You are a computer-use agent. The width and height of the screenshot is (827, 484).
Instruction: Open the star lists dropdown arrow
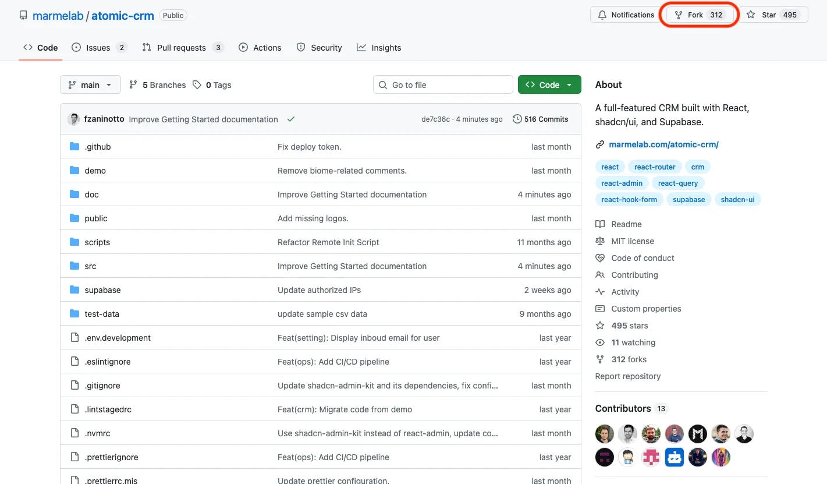[803, 15]
